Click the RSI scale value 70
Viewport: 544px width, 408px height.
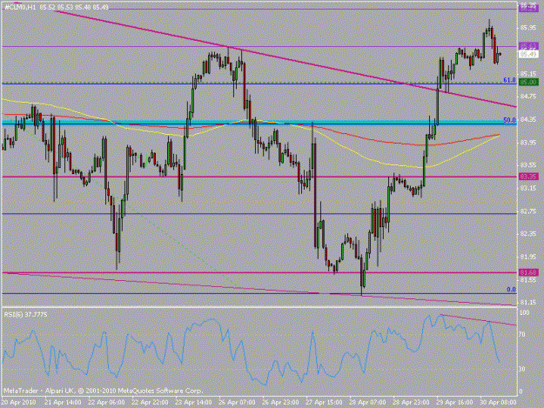(x=523, y=335)
